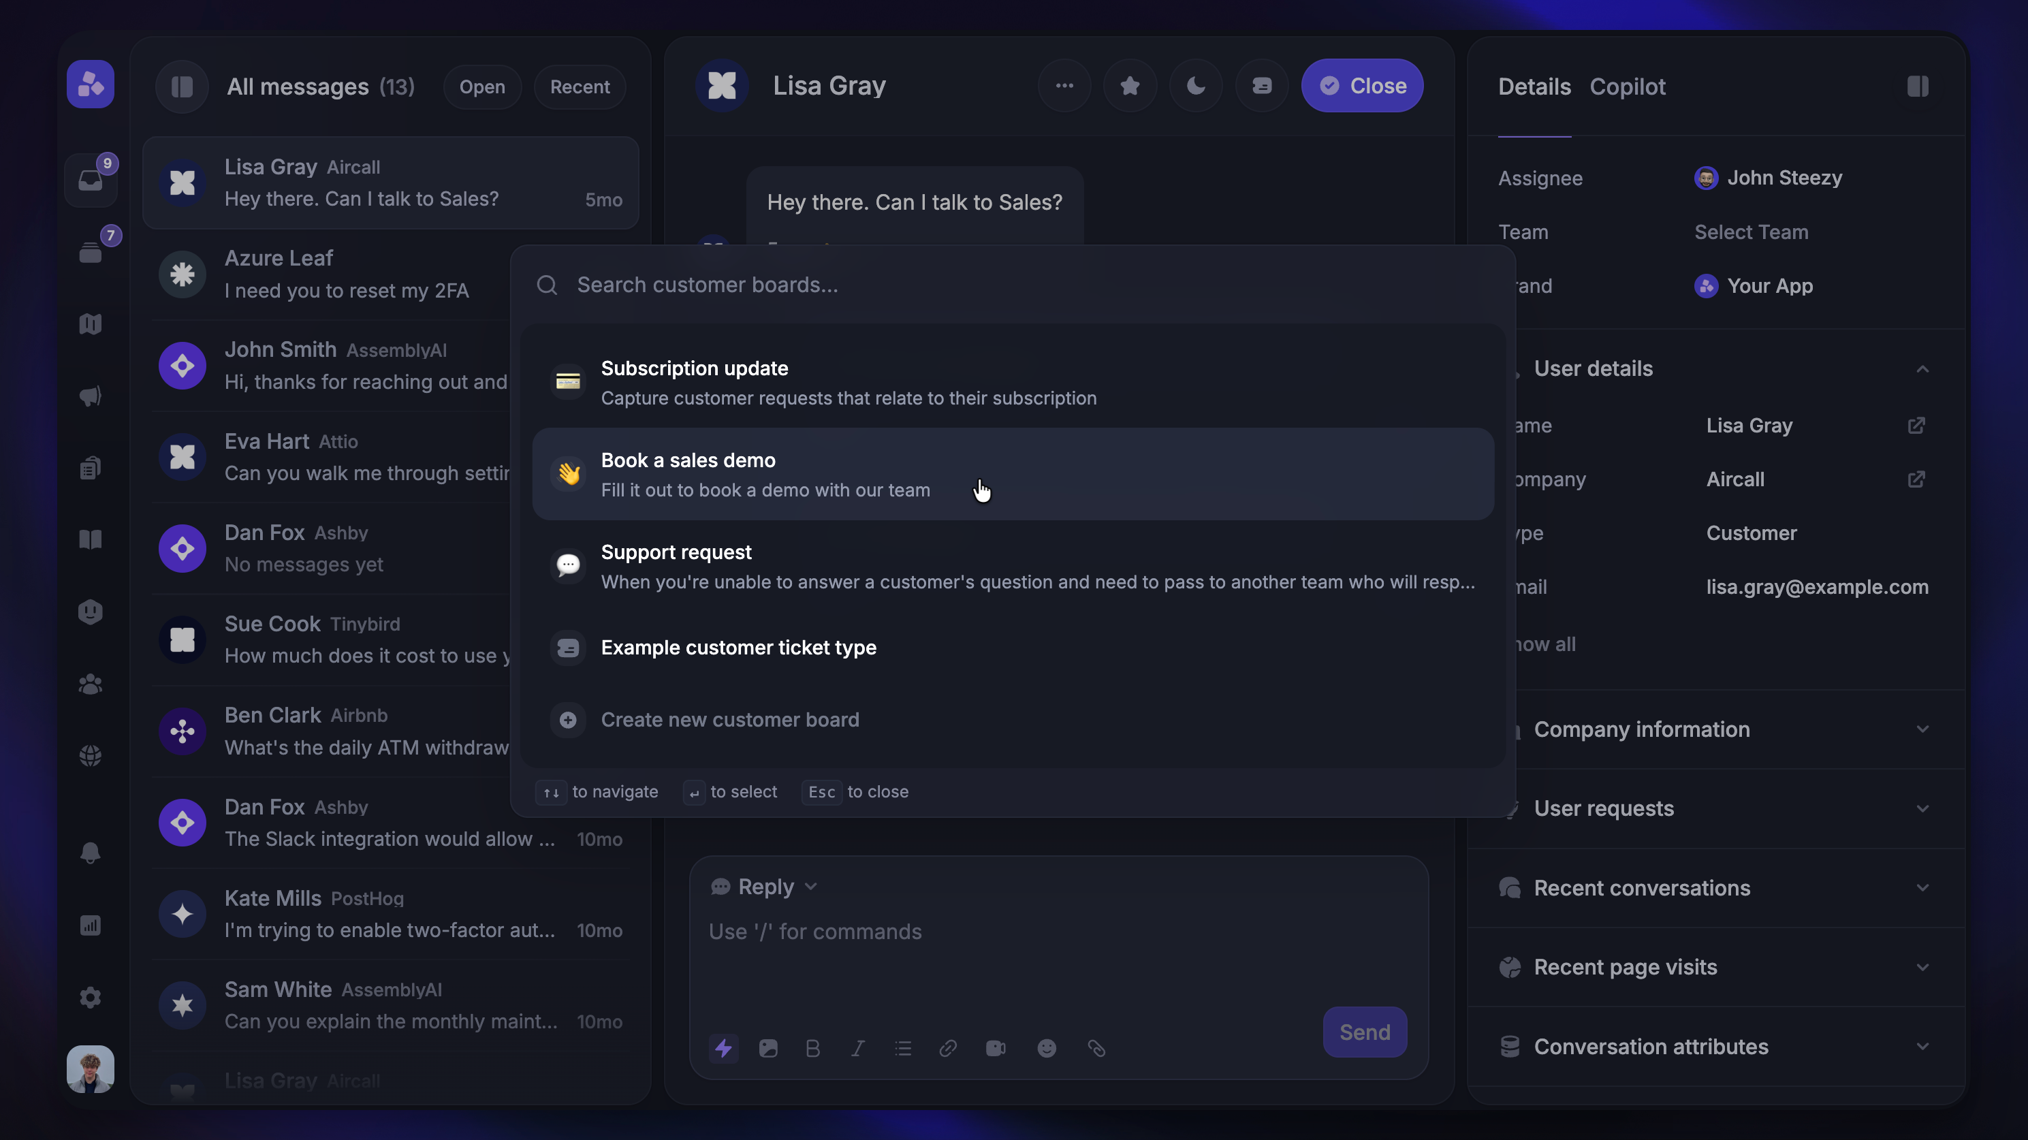Apply italic formatting in reply composer

(858, 1048)
